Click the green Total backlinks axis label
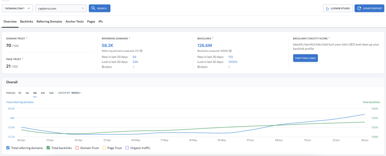The image size is (386, 156). pos(371,102)
